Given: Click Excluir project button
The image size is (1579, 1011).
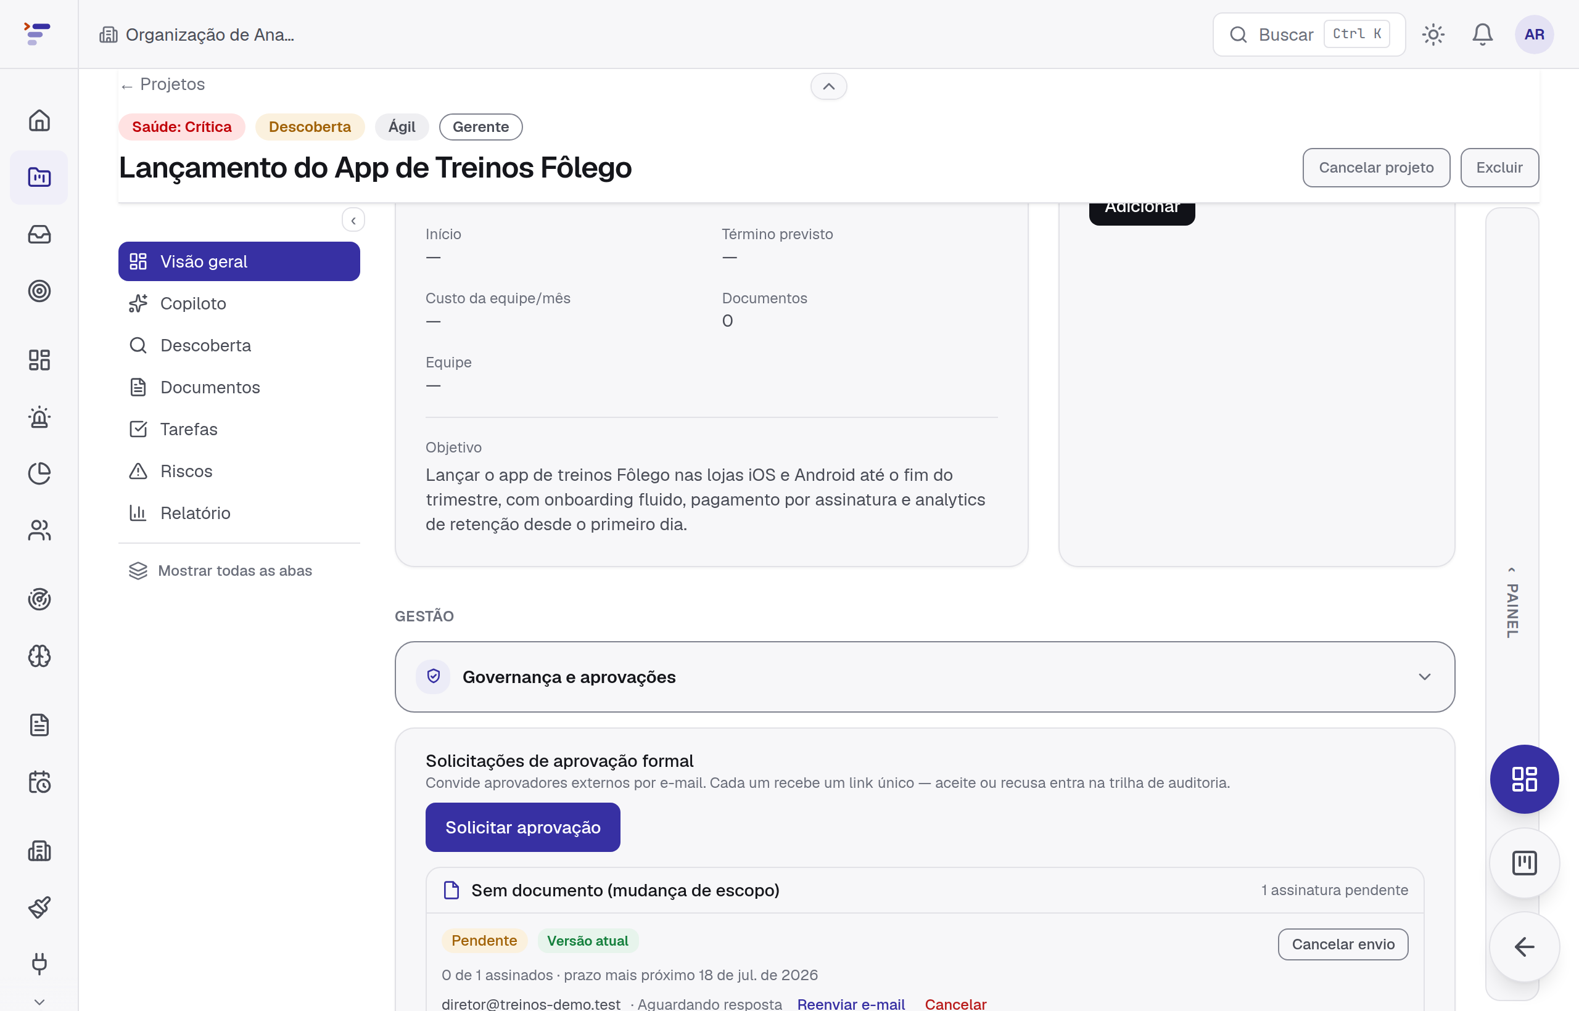Looking at the screenshot, I should coord(1499,168).
